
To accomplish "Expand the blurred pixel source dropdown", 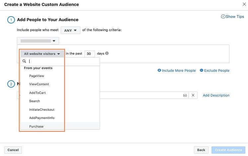I will coord(38,41).
